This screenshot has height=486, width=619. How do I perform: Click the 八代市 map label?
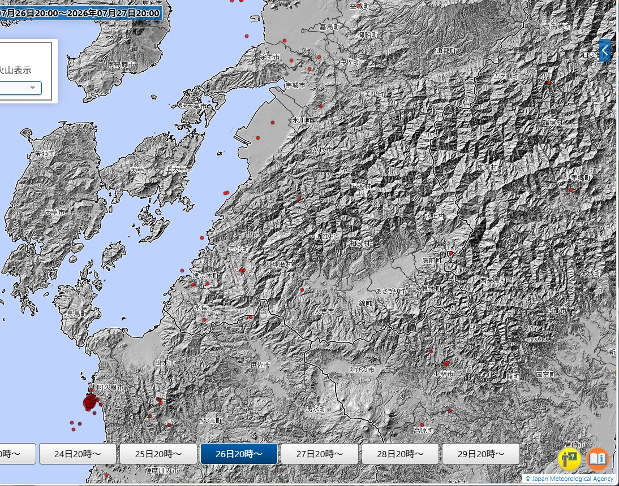(x=323, y=149)
